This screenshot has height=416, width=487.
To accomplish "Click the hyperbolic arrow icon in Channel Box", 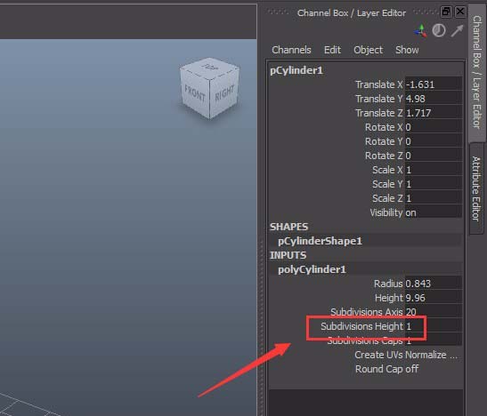I will 457,31.
